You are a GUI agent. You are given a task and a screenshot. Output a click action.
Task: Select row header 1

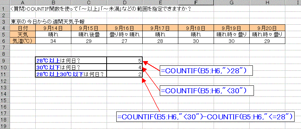pos(5,9)
